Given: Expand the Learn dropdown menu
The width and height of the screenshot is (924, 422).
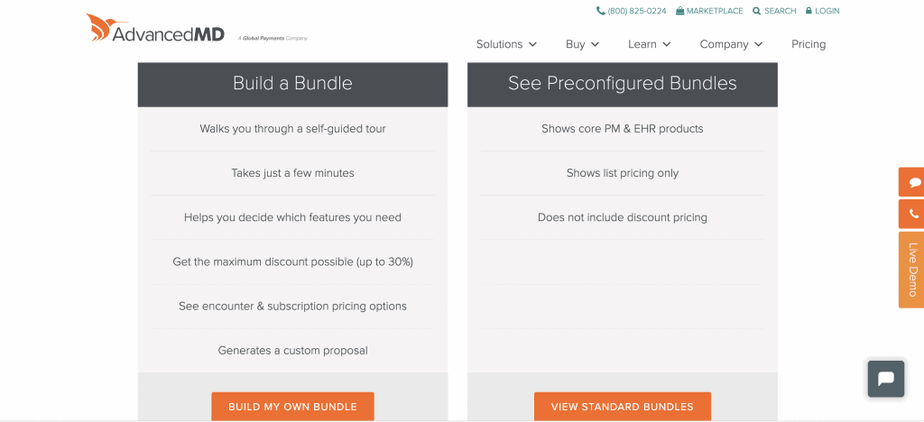Looking at the screenshot, I should tap(650, 44).
